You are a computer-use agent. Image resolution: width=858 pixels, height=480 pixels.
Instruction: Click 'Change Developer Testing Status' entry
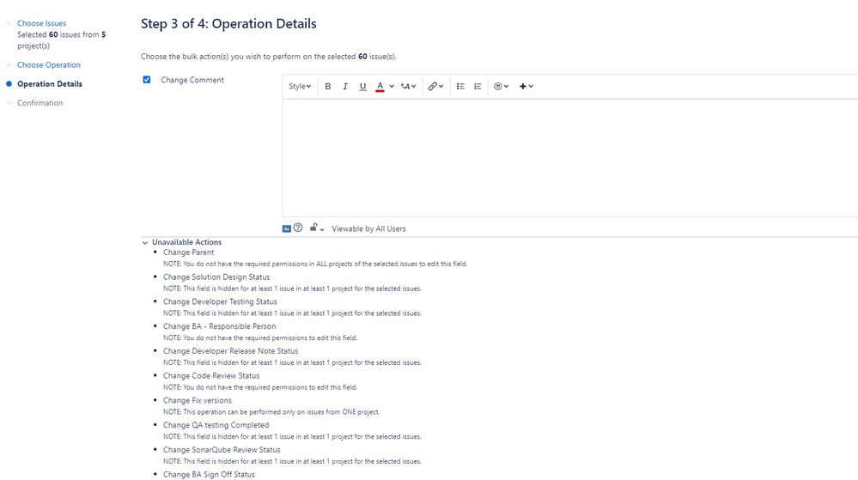click(220, 301)
